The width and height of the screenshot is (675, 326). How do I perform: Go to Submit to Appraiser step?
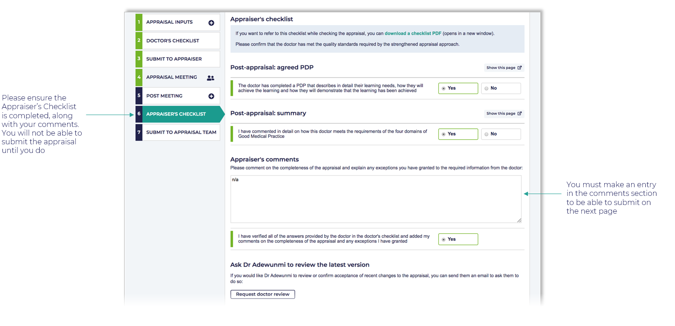(174, 59)
